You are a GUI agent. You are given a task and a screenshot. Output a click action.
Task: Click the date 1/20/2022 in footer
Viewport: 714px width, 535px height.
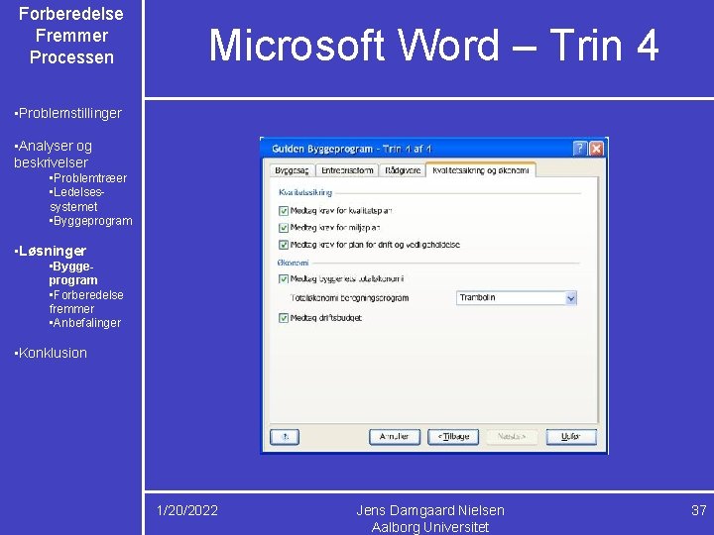point(187,510)
